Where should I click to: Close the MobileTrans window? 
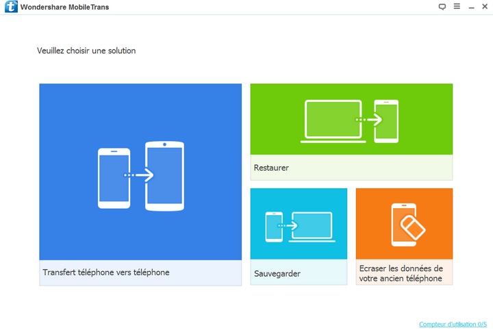[x=485, y=6]
